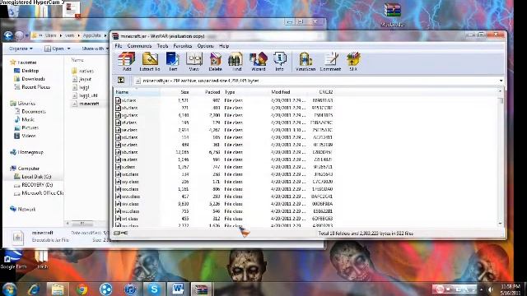This screenshot has width=527, height=296.
Task: Sort files by the Name column header
Action: [x=138, y=92]
